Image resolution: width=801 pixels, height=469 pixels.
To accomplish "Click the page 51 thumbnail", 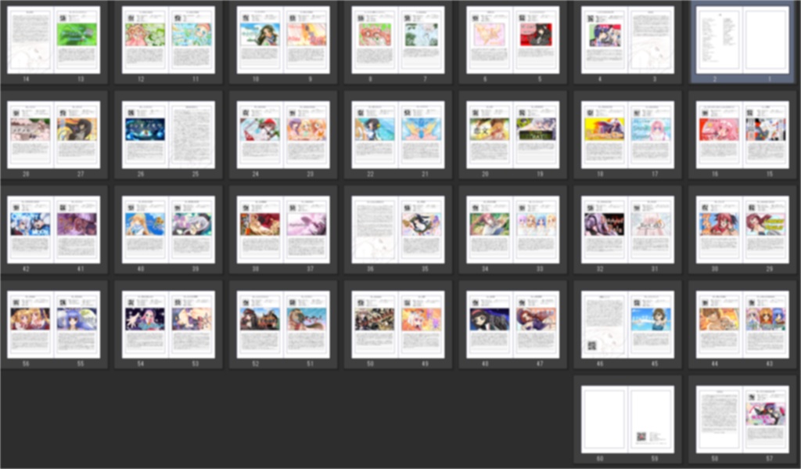I will (x=307, y=324).
